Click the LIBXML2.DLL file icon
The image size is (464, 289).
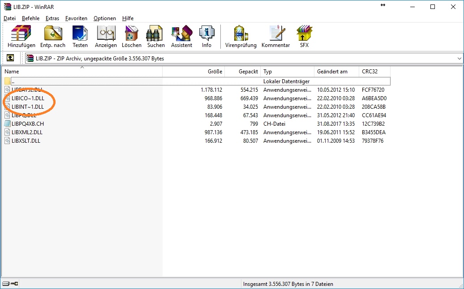[8, 132]
